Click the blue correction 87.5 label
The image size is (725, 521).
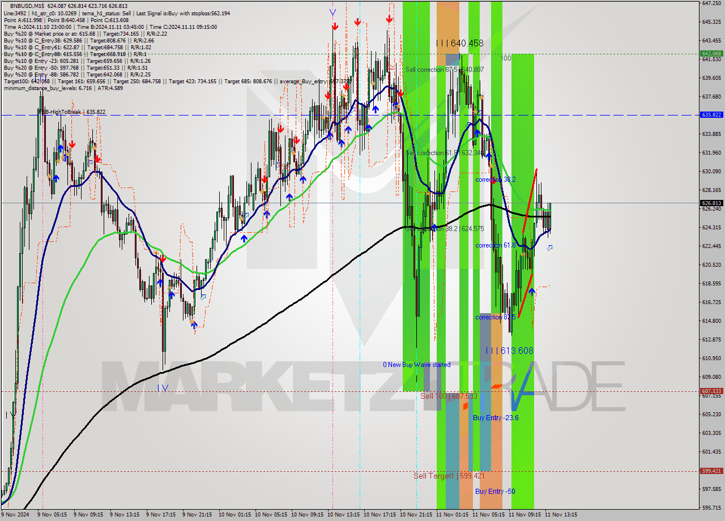coord(496,317)
